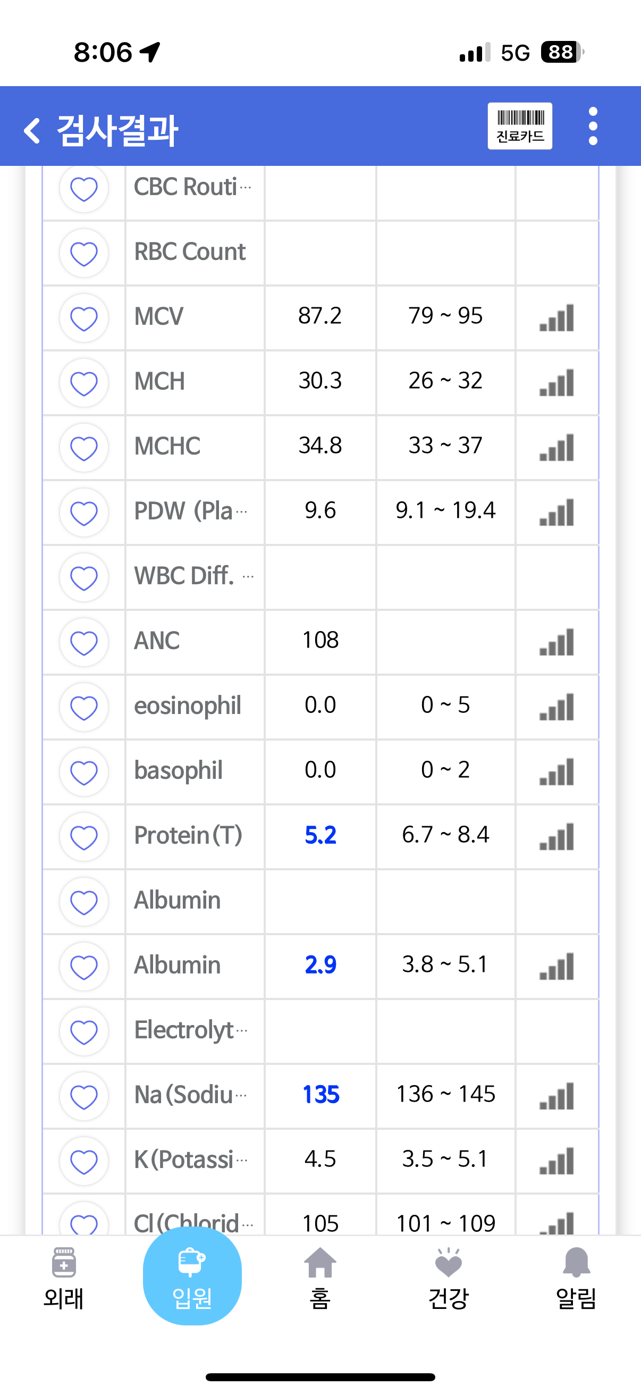Toggle favorite heart for Protein(T)
Image resolution: width=641 pixels, height=1394 pixels.
tap(84, 837)
